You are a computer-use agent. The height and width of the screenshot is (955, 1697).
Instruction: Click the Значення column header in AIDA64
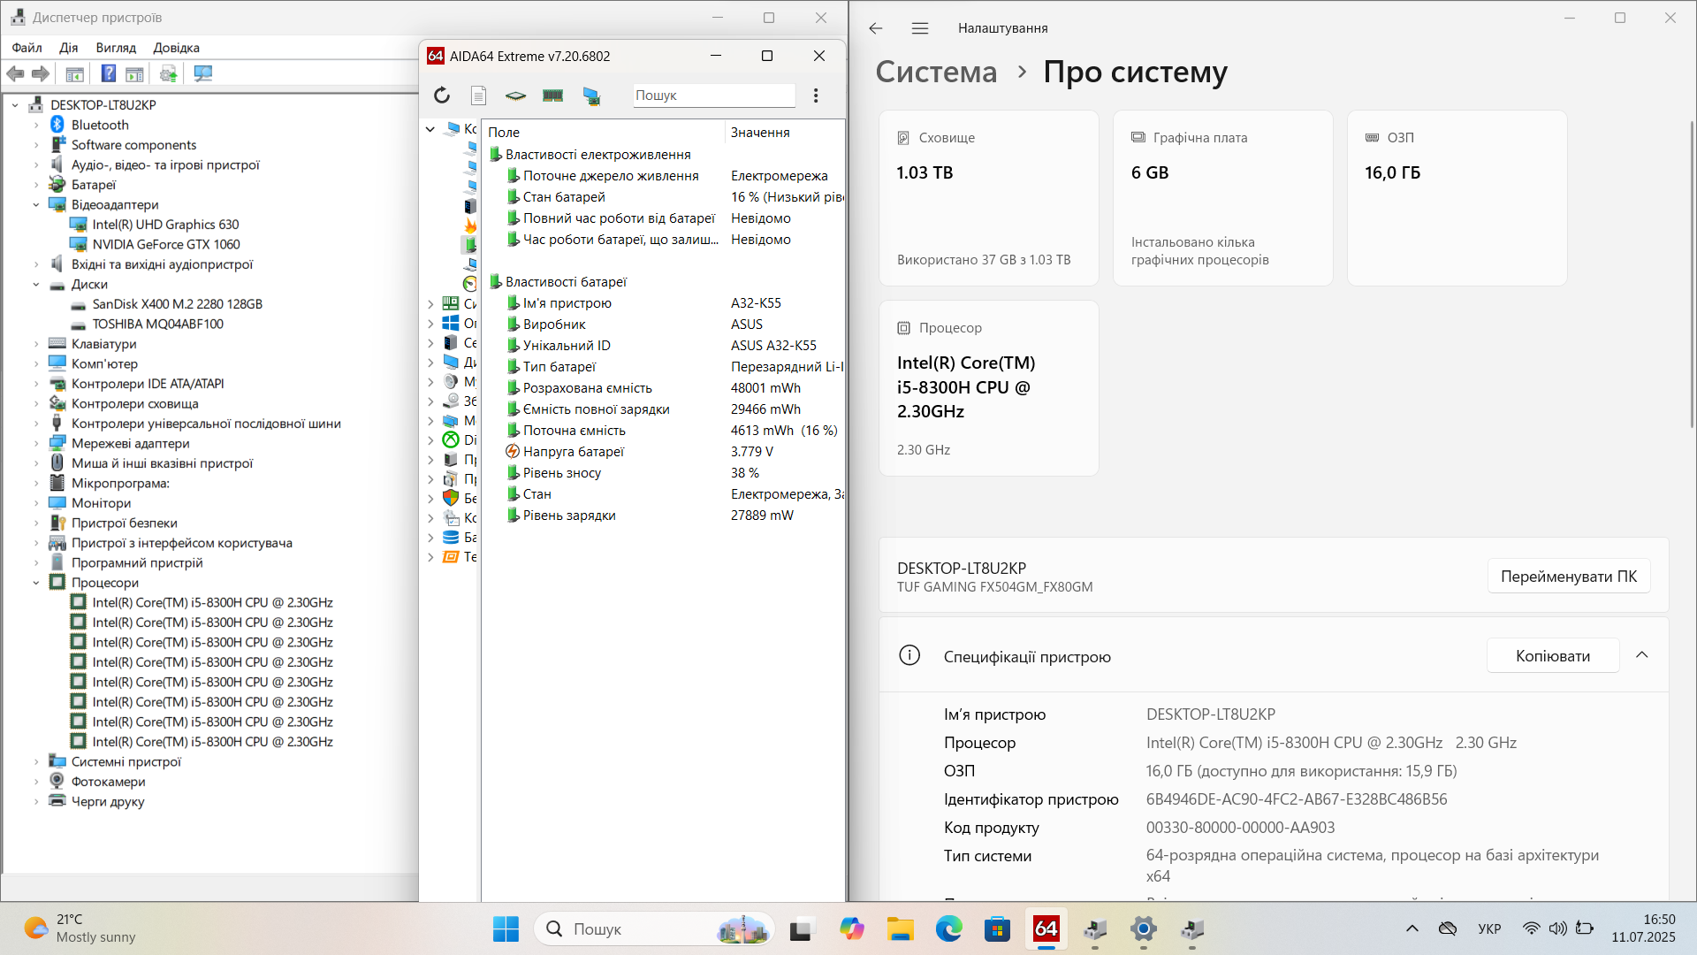785,133
